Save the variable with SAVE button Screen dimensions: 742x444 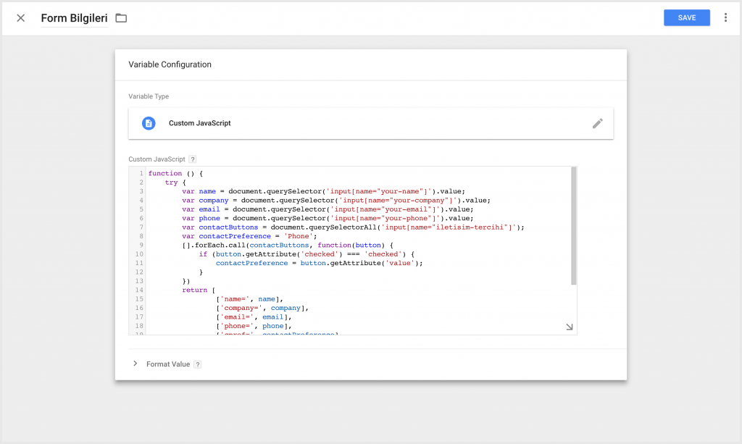(x=687, y=17)
